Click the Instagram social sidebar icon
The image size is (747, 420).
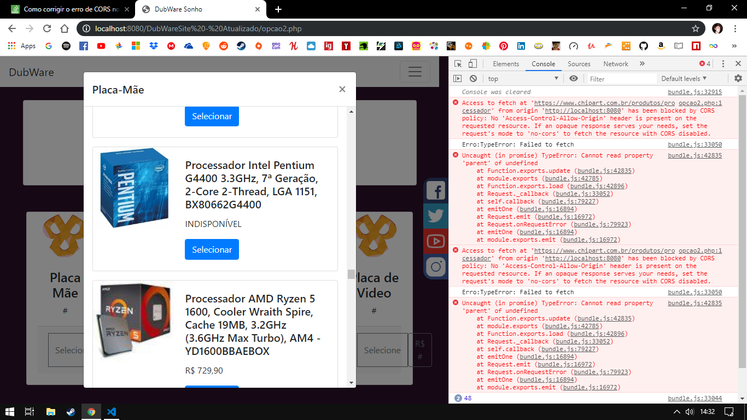click(x=436, y=266)
